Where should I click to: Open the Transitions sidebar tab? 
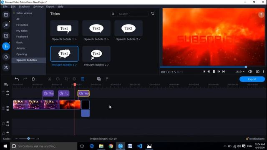[6, 36]
